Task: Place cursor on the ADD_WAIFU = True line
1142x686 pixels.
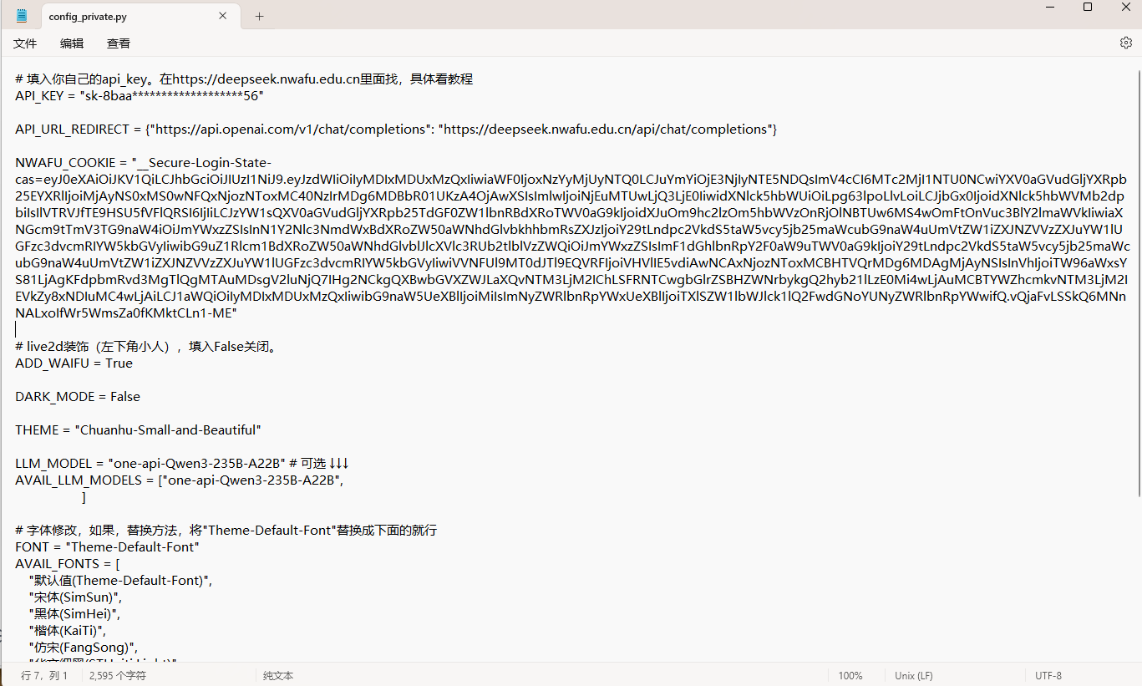Action: [x=74, y=363]
